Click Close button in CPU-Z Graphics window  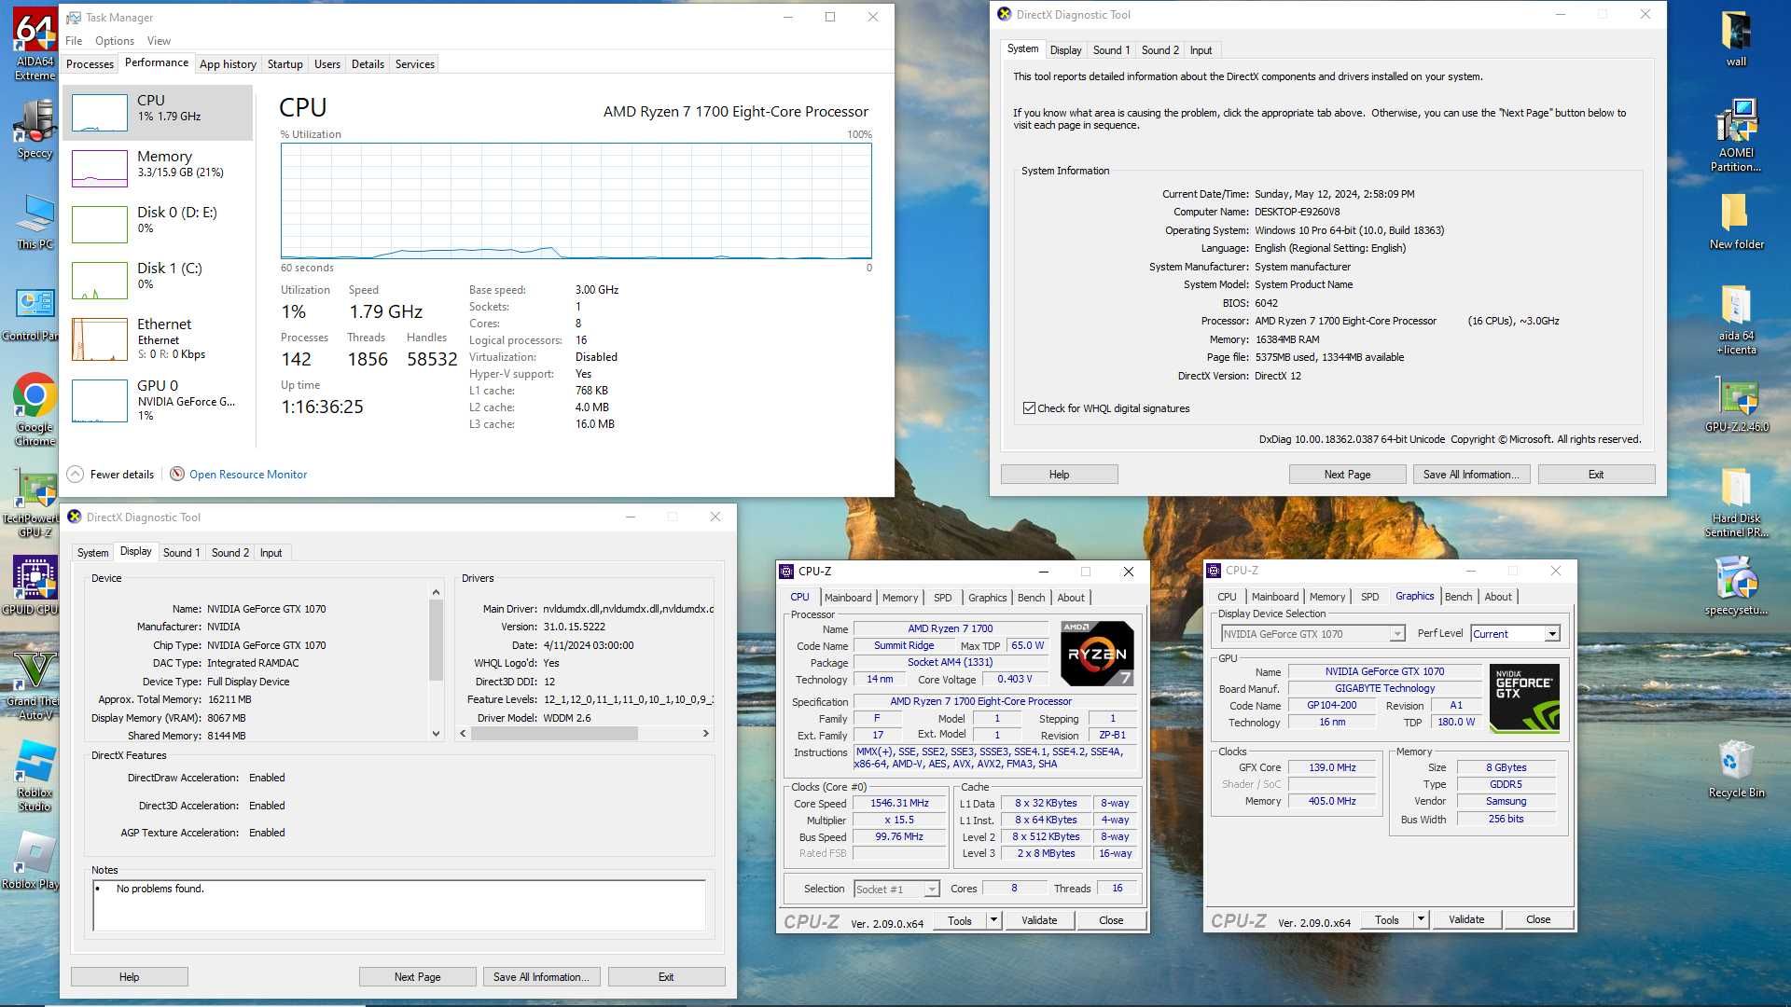point(1538,919)
